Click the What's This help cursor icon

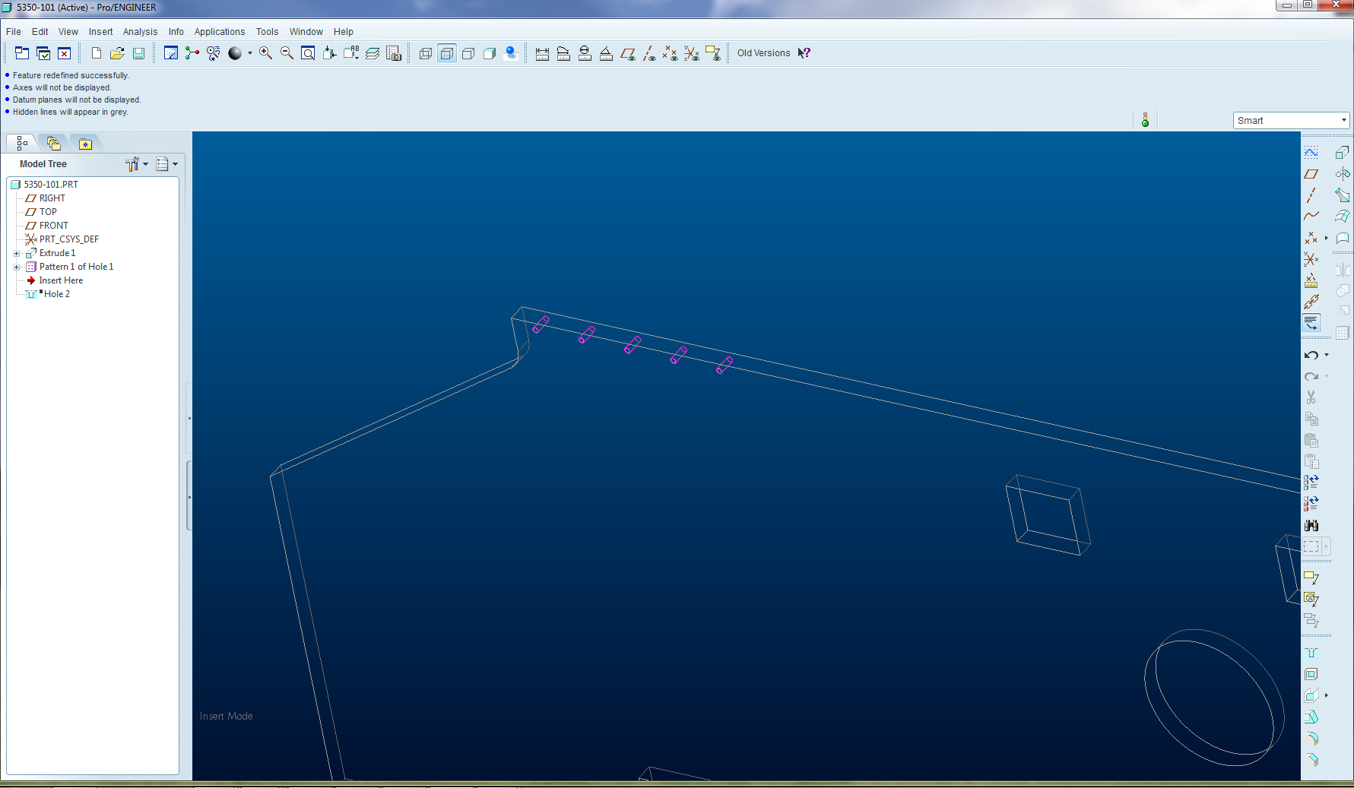804,53
